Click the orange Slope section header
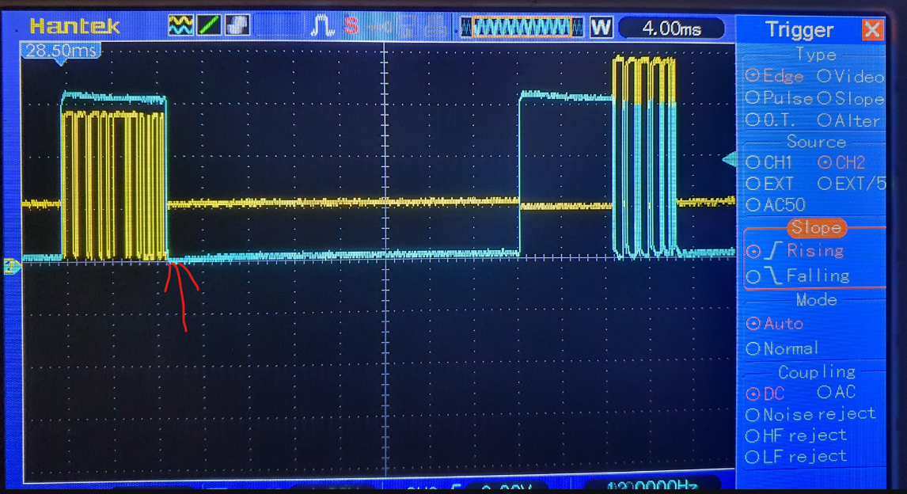 816,228
